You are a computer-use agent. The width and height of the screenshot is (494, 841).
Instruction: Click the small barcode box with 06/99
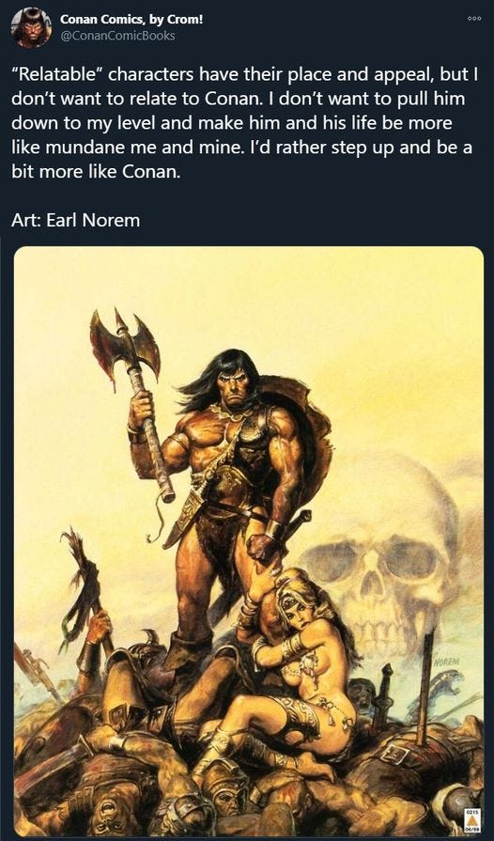(x=471, y=821)
